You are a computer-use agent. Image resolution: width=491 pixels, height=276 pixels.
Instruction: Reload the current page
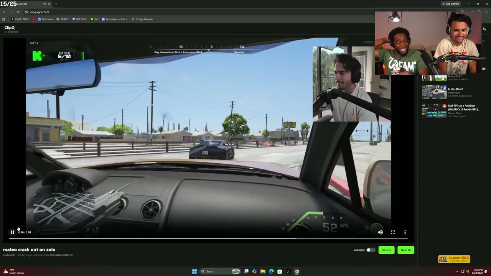[18, 12]
